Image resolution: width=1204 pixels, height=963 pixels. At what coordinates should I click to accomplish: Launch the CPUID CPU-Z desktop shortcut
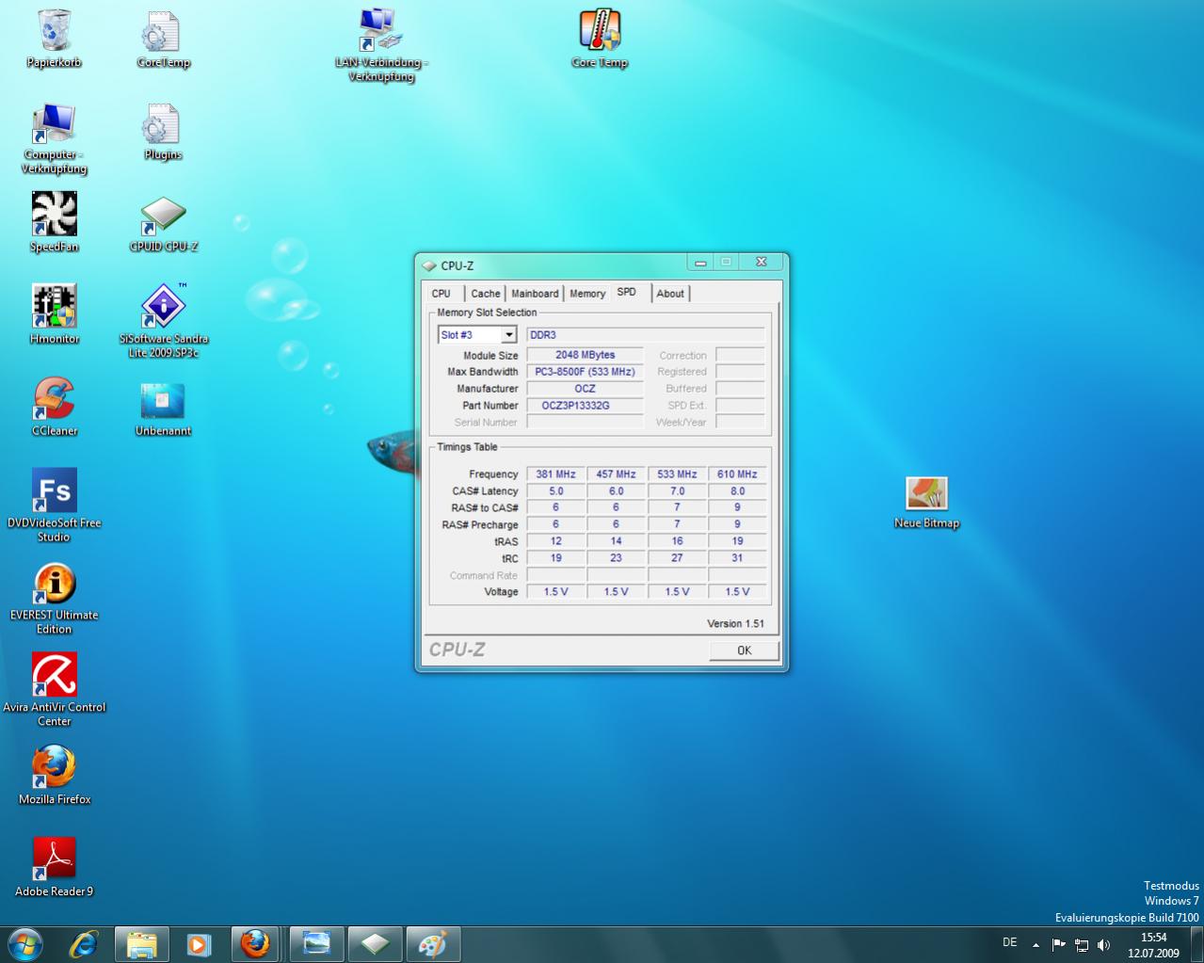pos(163,224)
